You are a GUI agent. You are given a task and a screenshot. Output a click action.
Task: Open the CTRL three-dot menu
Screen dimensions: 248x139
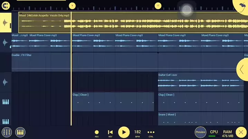click(151, 132)
